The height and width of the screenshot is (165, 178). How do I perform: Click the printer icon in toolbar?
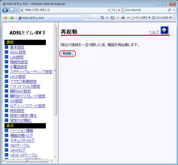pyautogui.click(x=123, y=18)
